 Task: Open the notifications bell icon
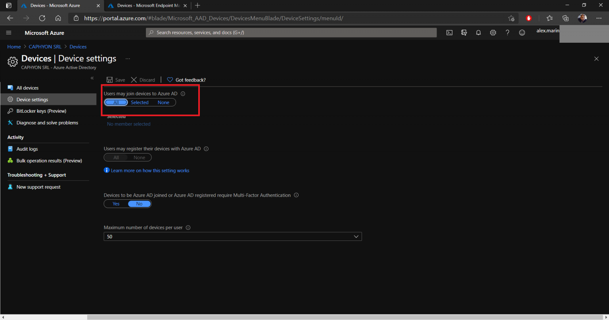(479, 32)
